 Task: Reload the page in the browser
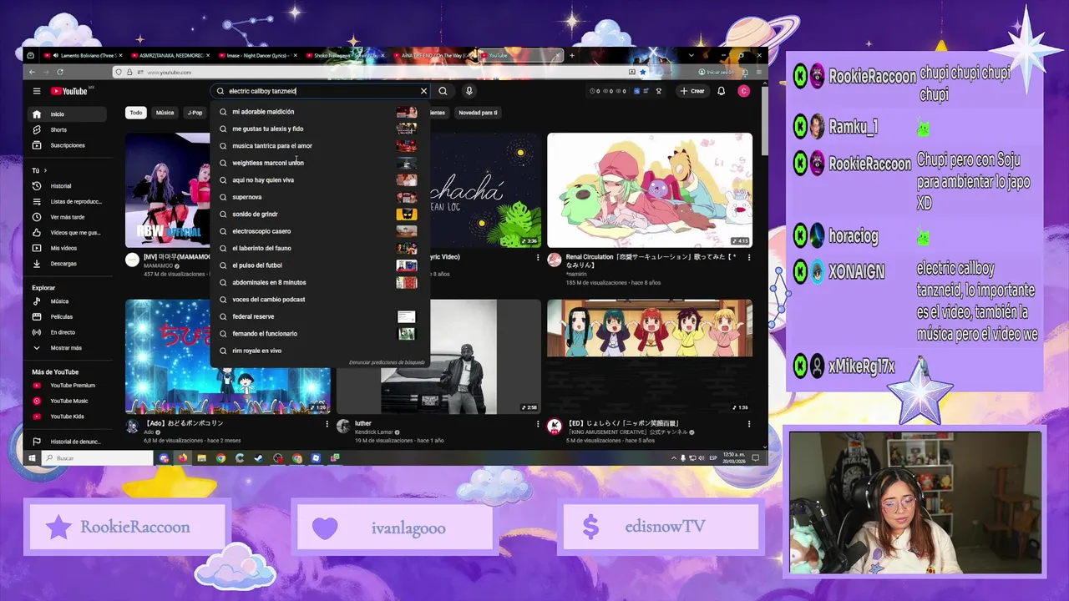(x=59, y=73)
